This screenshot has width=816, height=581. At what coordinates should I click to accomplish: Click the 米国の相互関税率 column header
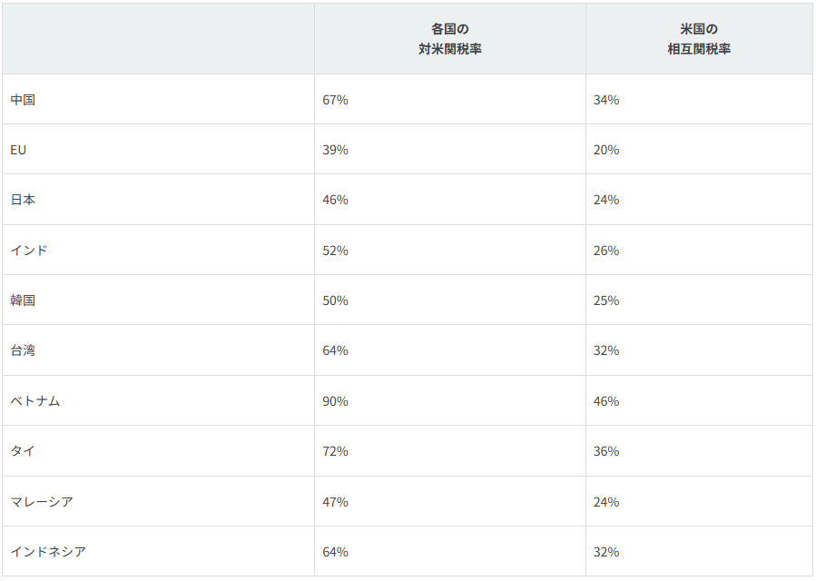click(x=699, y=39)
